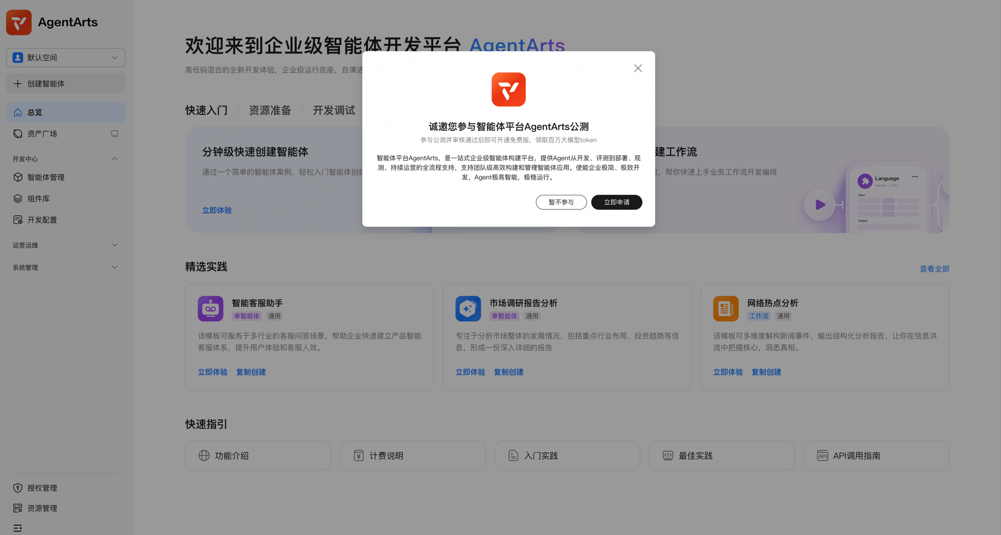Click the 市场调研报告分析 card title

pyautogui.click(x=523, y=303)
